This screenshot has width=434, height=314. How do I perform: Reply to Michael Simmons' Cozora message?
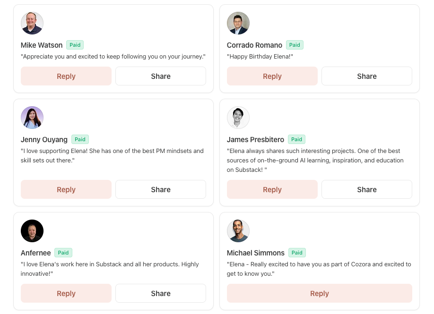point(320,293)
